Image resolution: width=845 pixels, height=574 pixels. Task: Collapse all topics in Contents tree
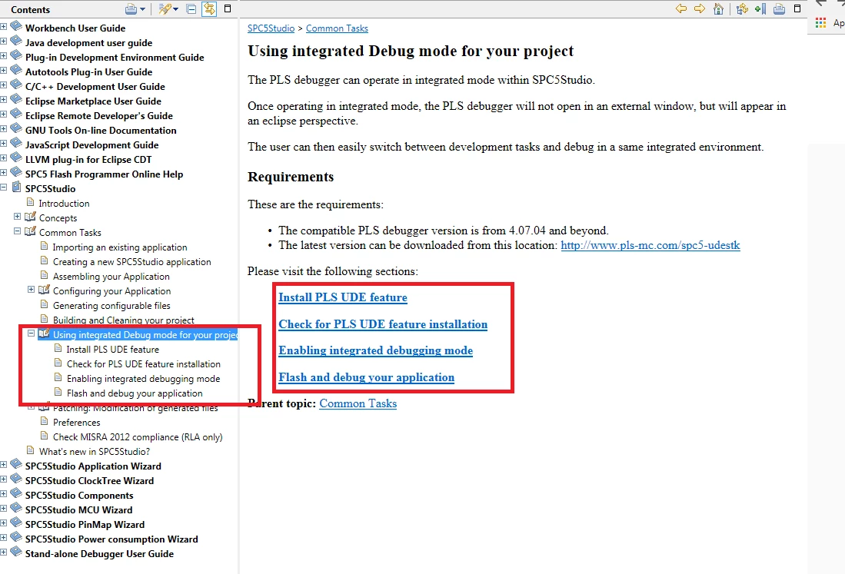click(191, 9)
